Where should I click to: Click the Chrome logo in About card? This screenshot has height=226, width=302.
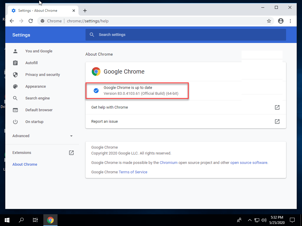tap(96, 72)
